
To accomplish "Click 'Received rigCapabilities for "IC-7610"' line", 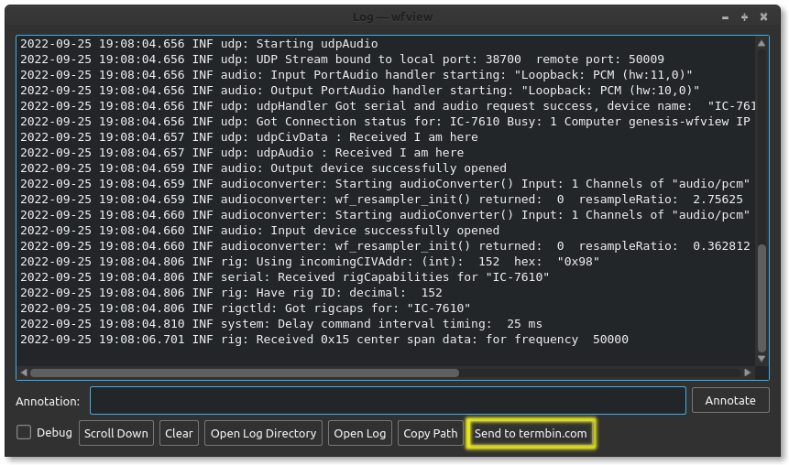I will point(285,277).
